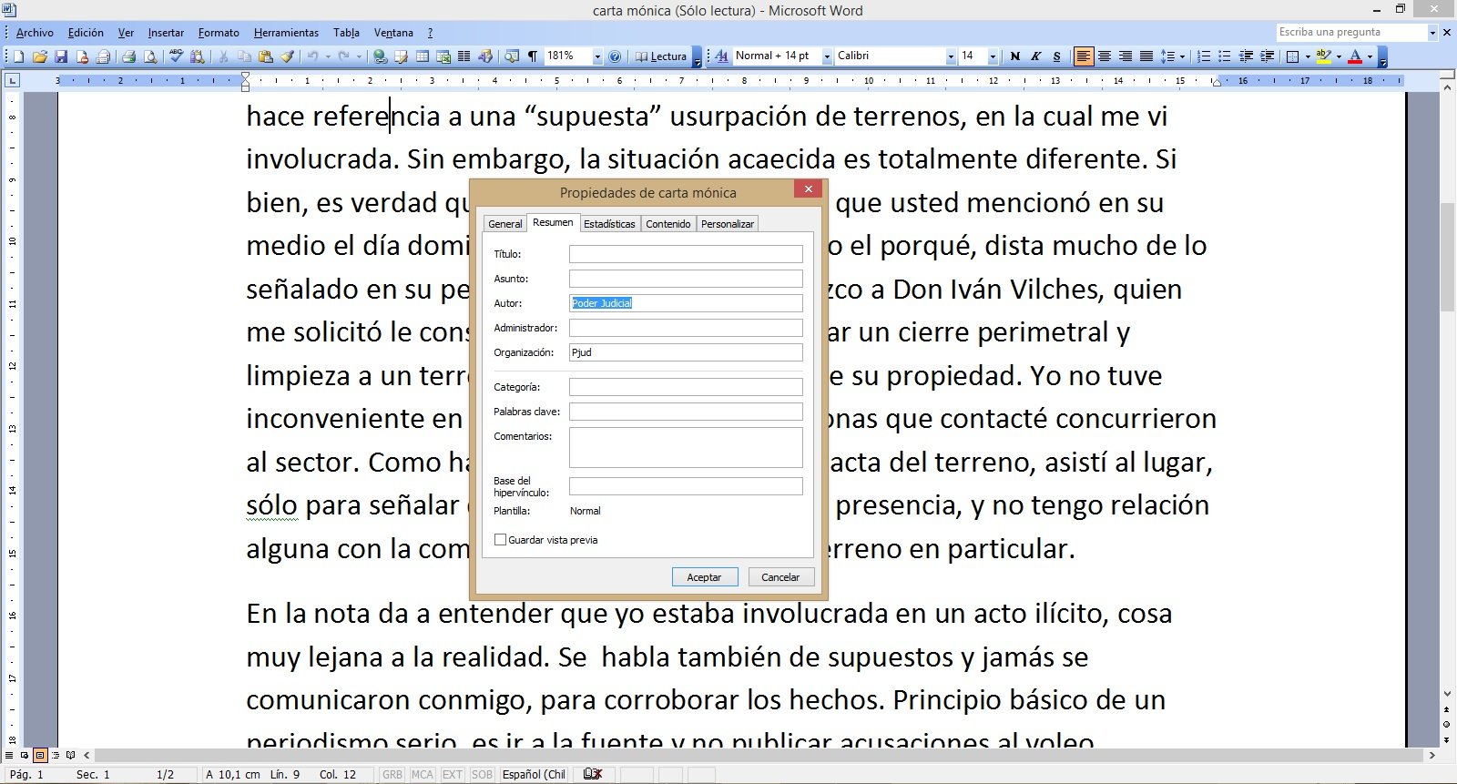Open the Formato menu
This screenshot has width=1457, height=784.
coord(219,33)
